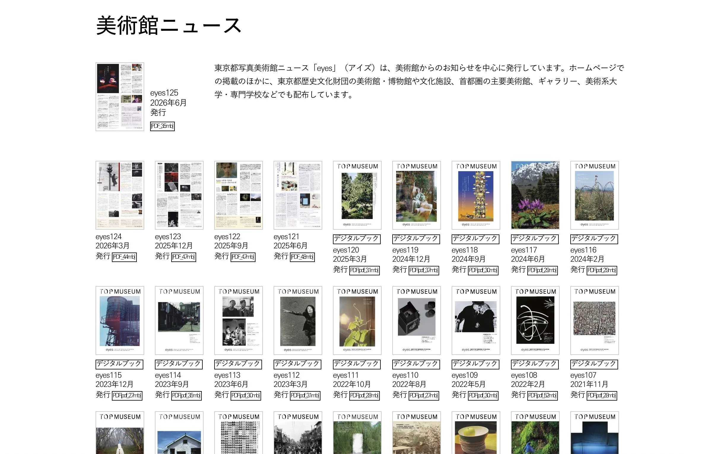This screenshot has width=727, height=454.
Task: Open the デジタルブック for eyes120
Action: coord(357,239)
